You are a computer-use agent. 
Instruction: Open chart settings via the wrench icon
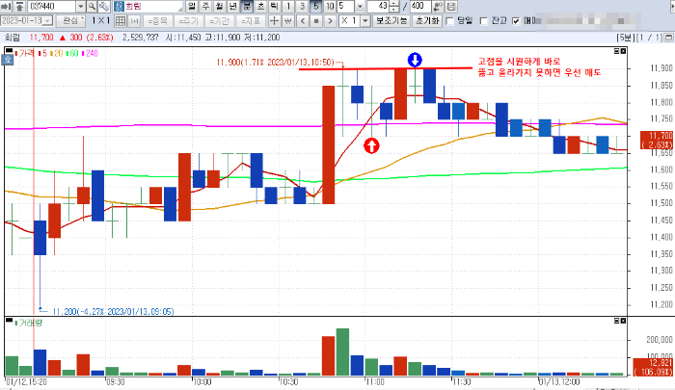(104, 7)
